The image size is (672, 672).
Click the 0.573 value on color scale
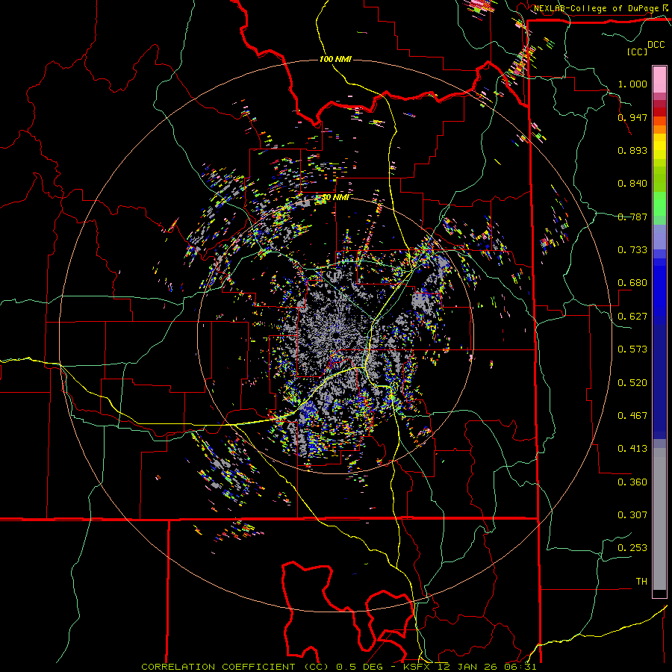click(x=632, y=349)
